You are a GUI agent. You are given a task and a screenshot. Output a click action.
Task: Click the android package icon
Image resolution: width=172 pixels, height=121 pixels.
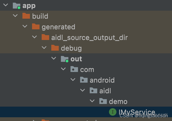[x=84, y=80]
